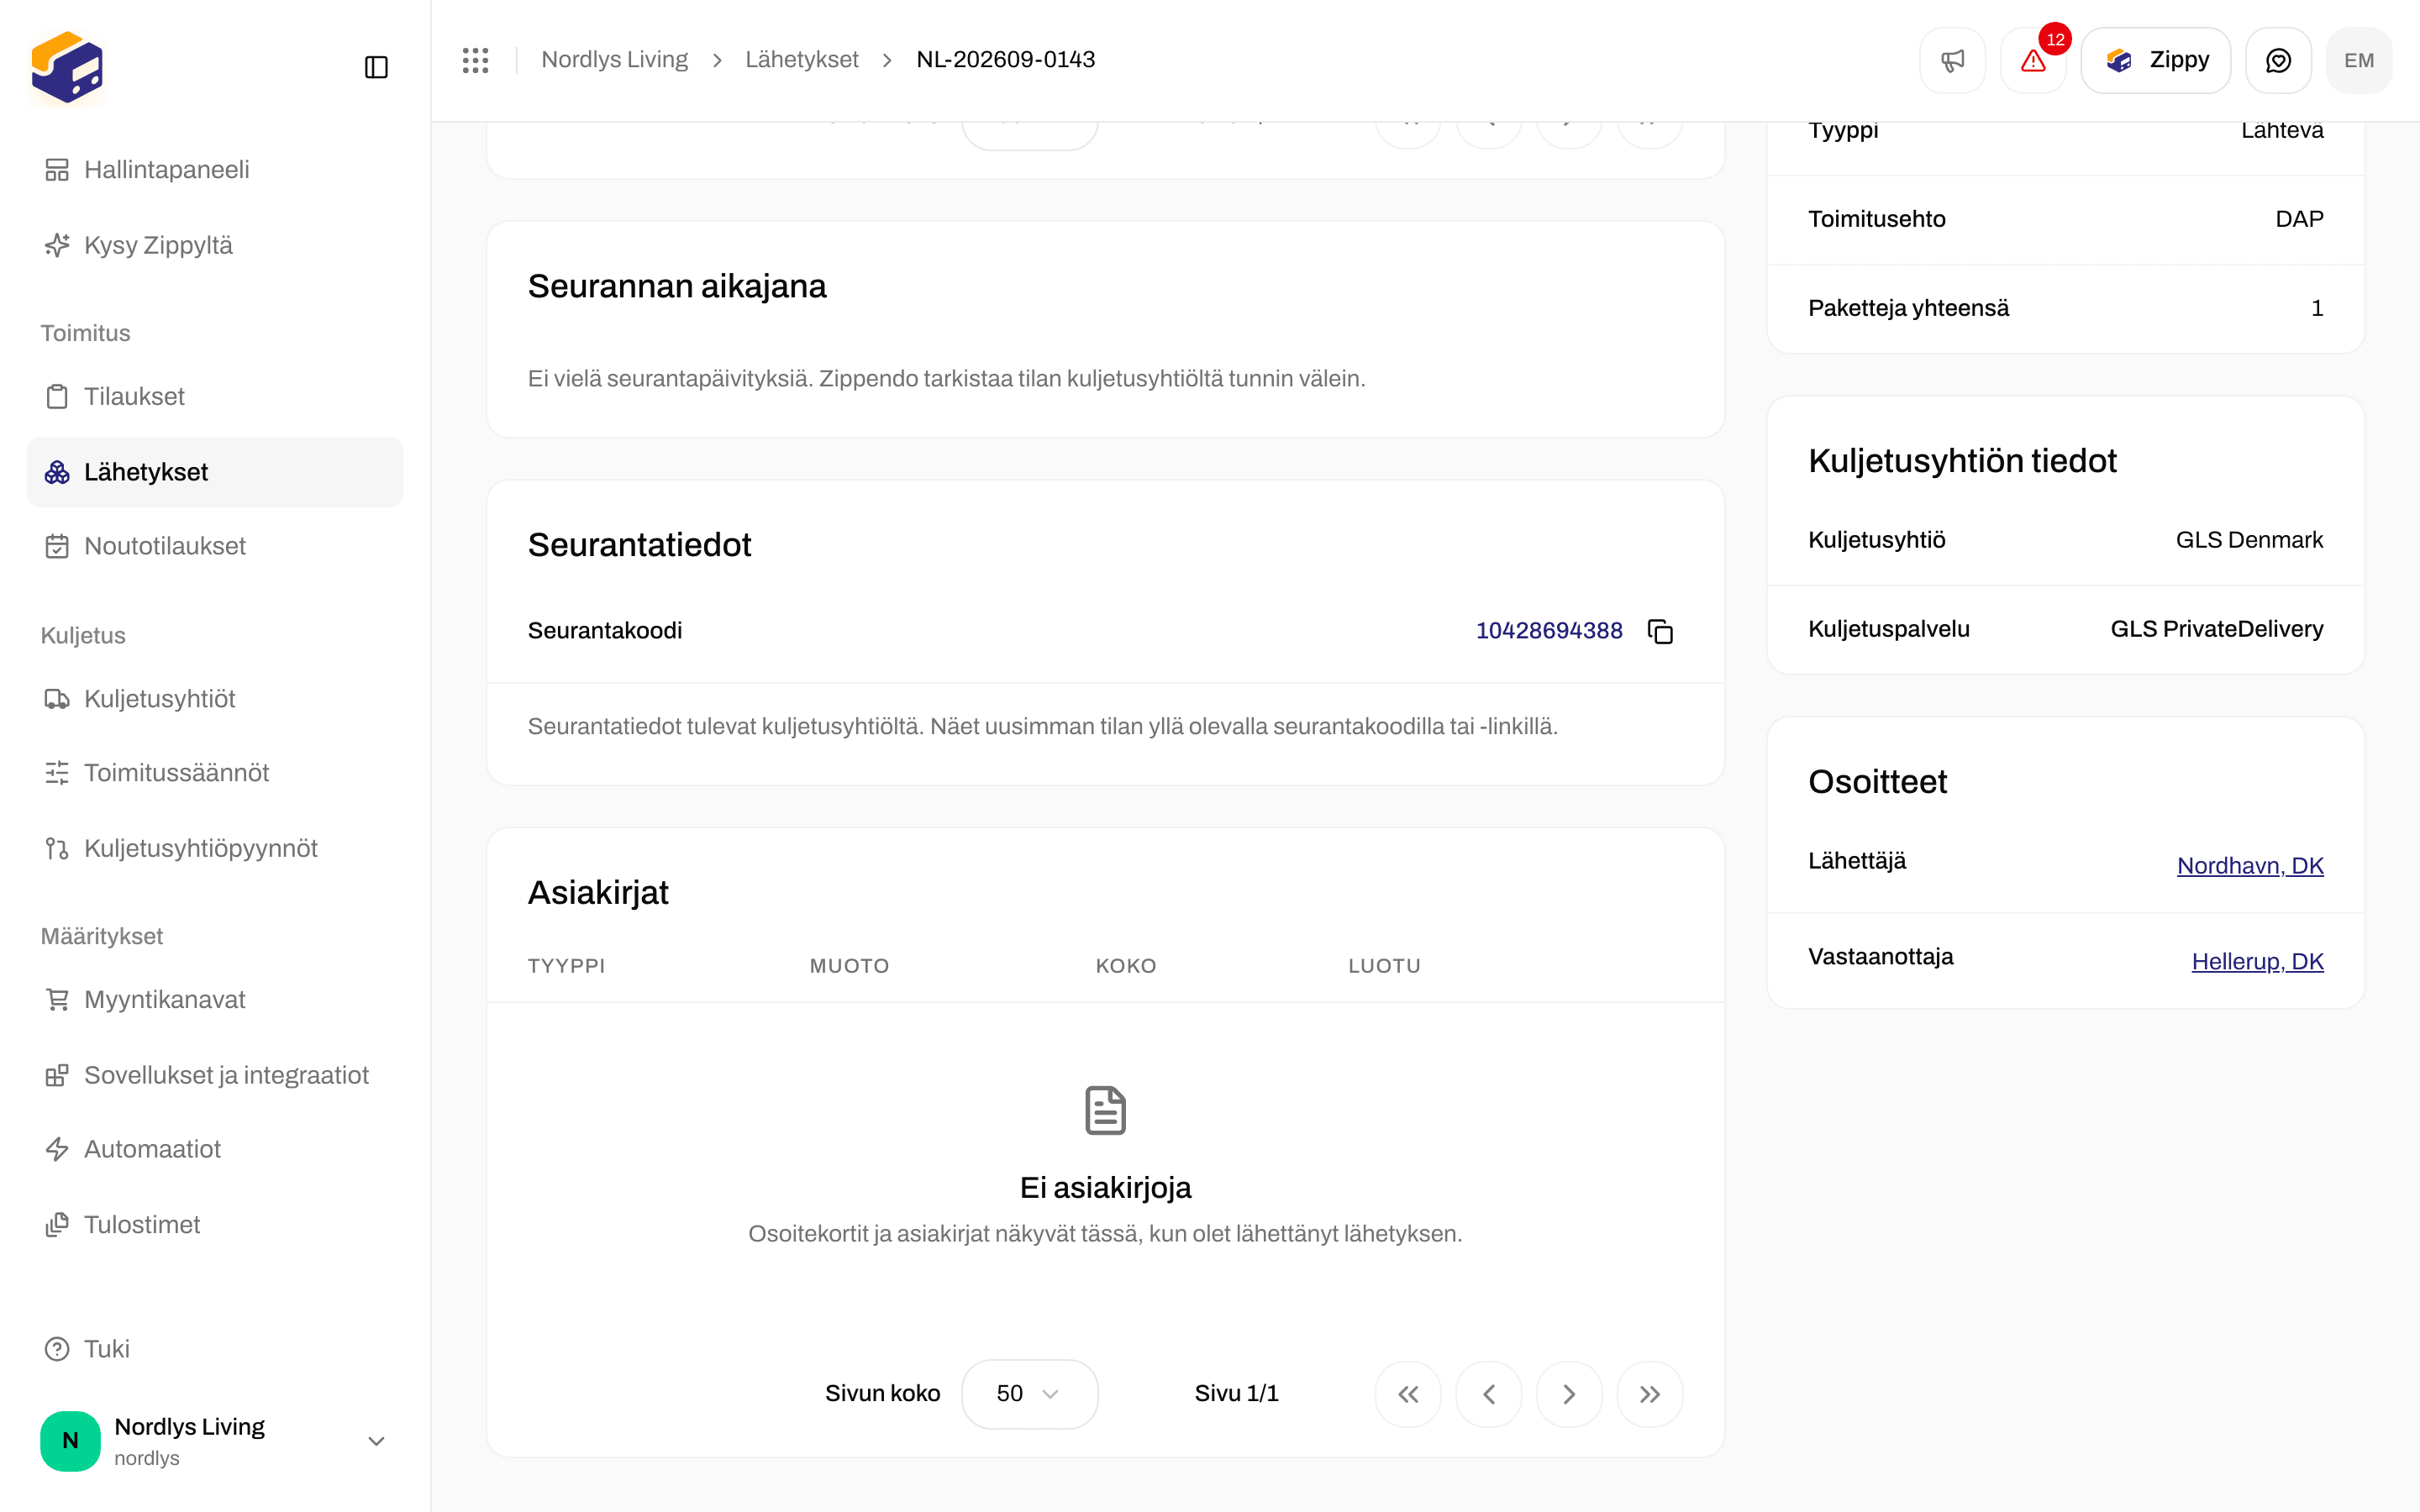The height and width of the screenshot is (1512, 2420).
Task: Click the Nordlys Living N avatar
Action: point(70,1441)
